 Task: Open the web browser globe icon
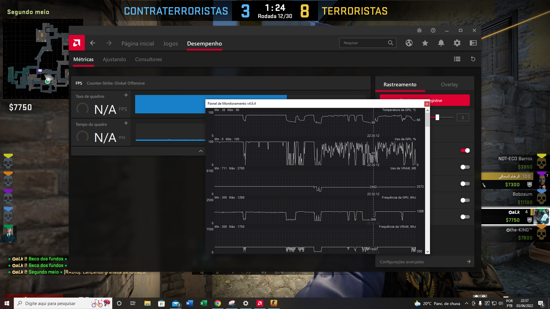pos(409,43)
